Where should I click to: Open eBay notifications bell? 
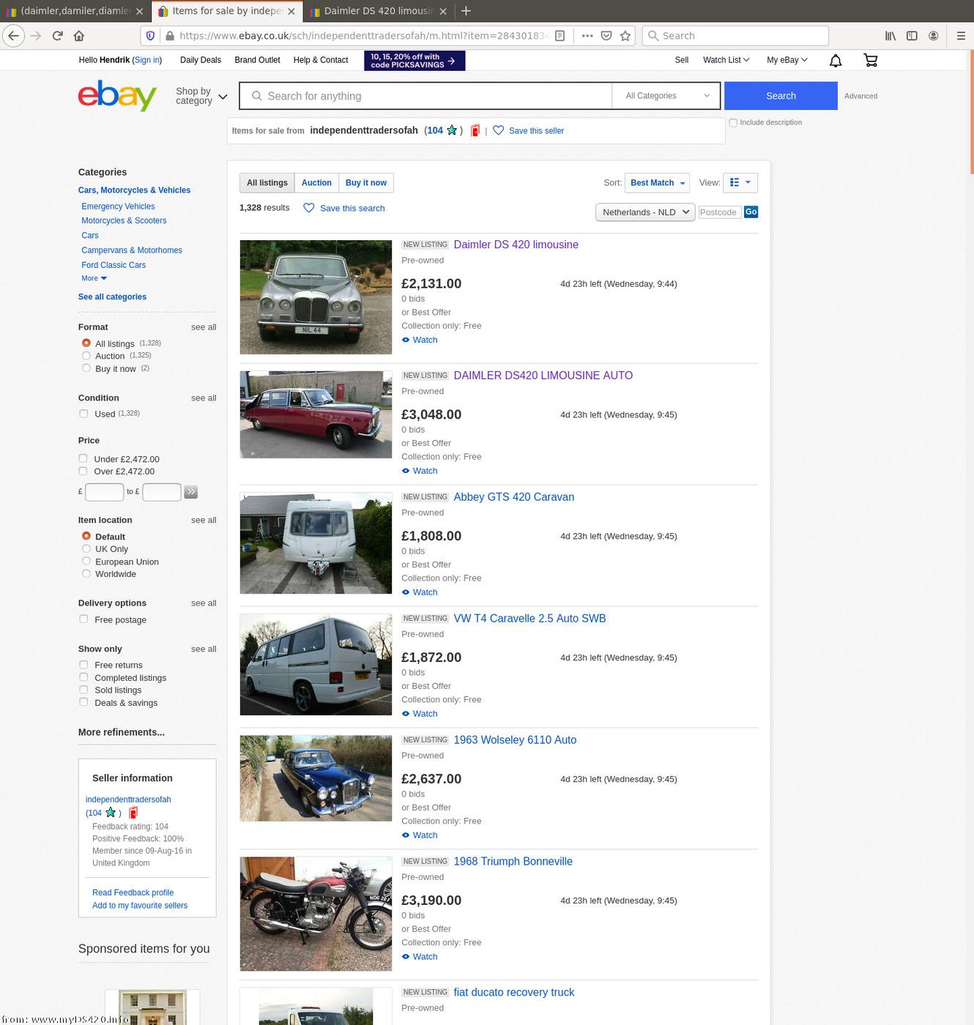836,61
